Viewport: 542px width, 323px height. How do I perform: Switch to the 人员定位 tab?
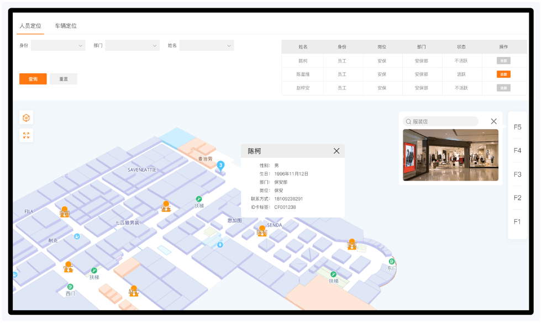(30, 26)
